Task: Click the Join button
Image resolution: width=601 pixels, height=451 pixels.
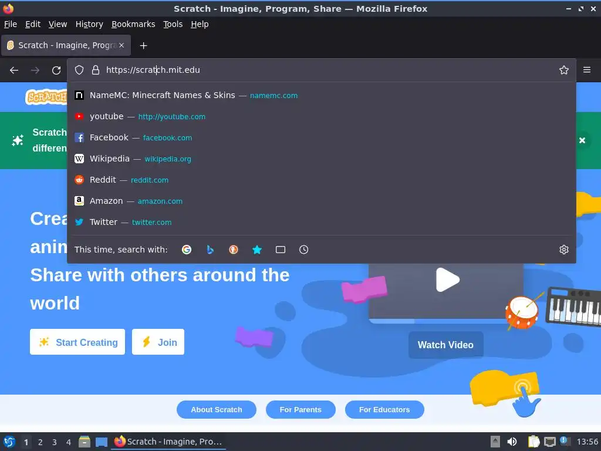Action: (x=158, y=342)
